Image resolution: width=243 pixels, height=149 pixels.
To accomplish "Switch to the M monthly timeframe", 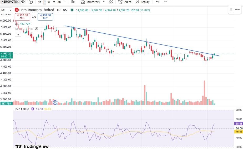I will [54, 2].
